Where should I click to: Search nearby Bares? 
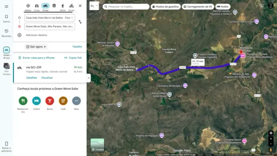click(50, 101)
